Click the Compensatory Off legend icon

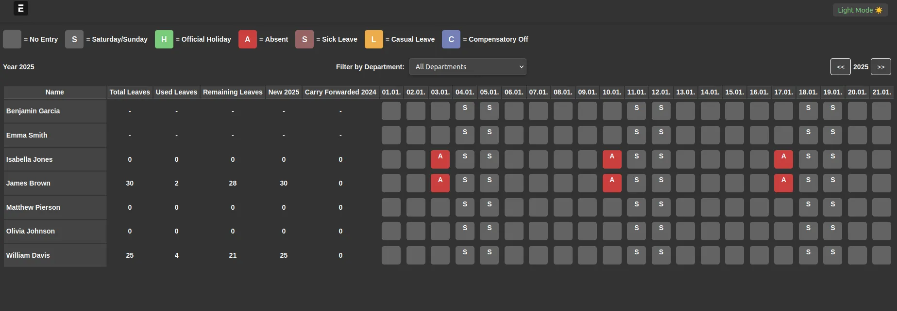[x=451, y=39]
